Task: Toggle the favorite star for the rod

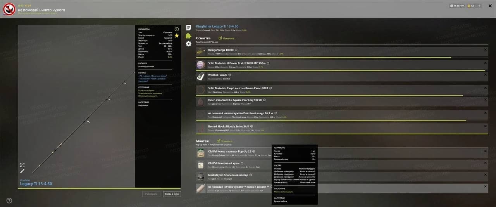Action: 177,36
